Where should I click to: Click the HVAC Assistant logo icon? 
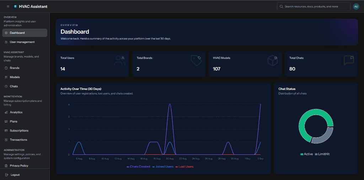(x=15, y=6)
